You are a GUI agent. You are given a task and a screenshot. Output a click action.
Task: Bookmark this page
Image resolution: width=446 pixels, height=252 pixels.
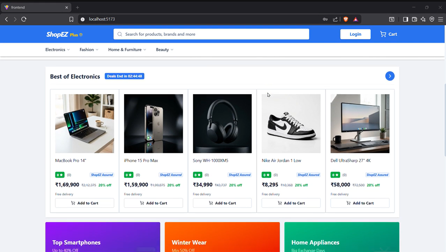coord(71,19)
